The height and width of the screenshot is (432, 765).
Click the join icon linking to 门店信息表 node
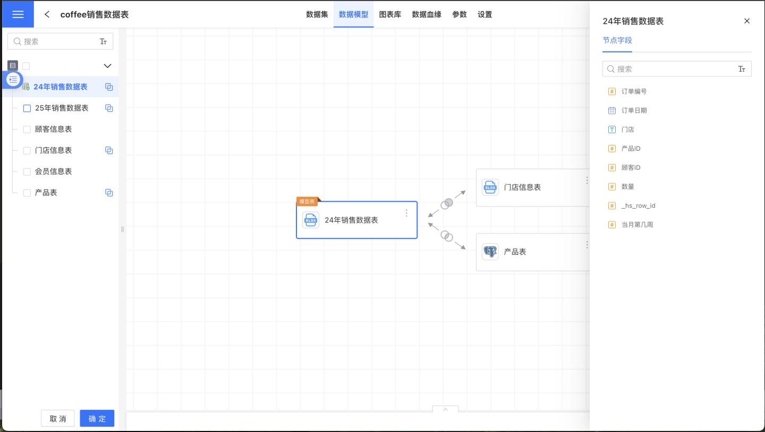tap(447, 203)
